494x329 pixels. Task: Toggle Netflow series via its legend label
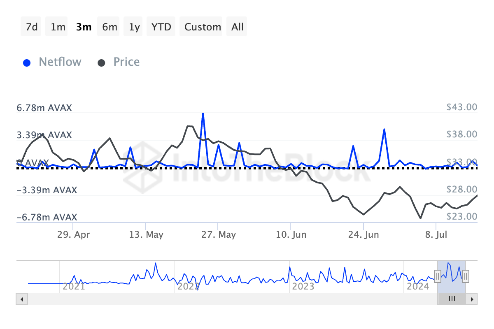60,62
